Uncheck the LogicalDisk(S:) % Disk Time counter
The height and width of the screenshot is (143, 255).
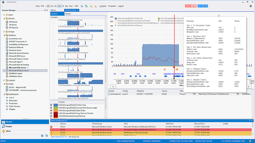click(51, 105)
